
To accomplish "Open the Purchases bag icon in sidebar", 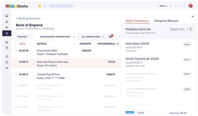I will point(7,48).
